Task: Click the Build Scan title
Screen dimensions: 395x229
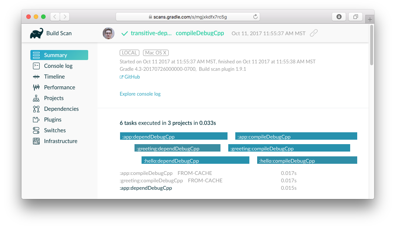Action: (59, 33)
